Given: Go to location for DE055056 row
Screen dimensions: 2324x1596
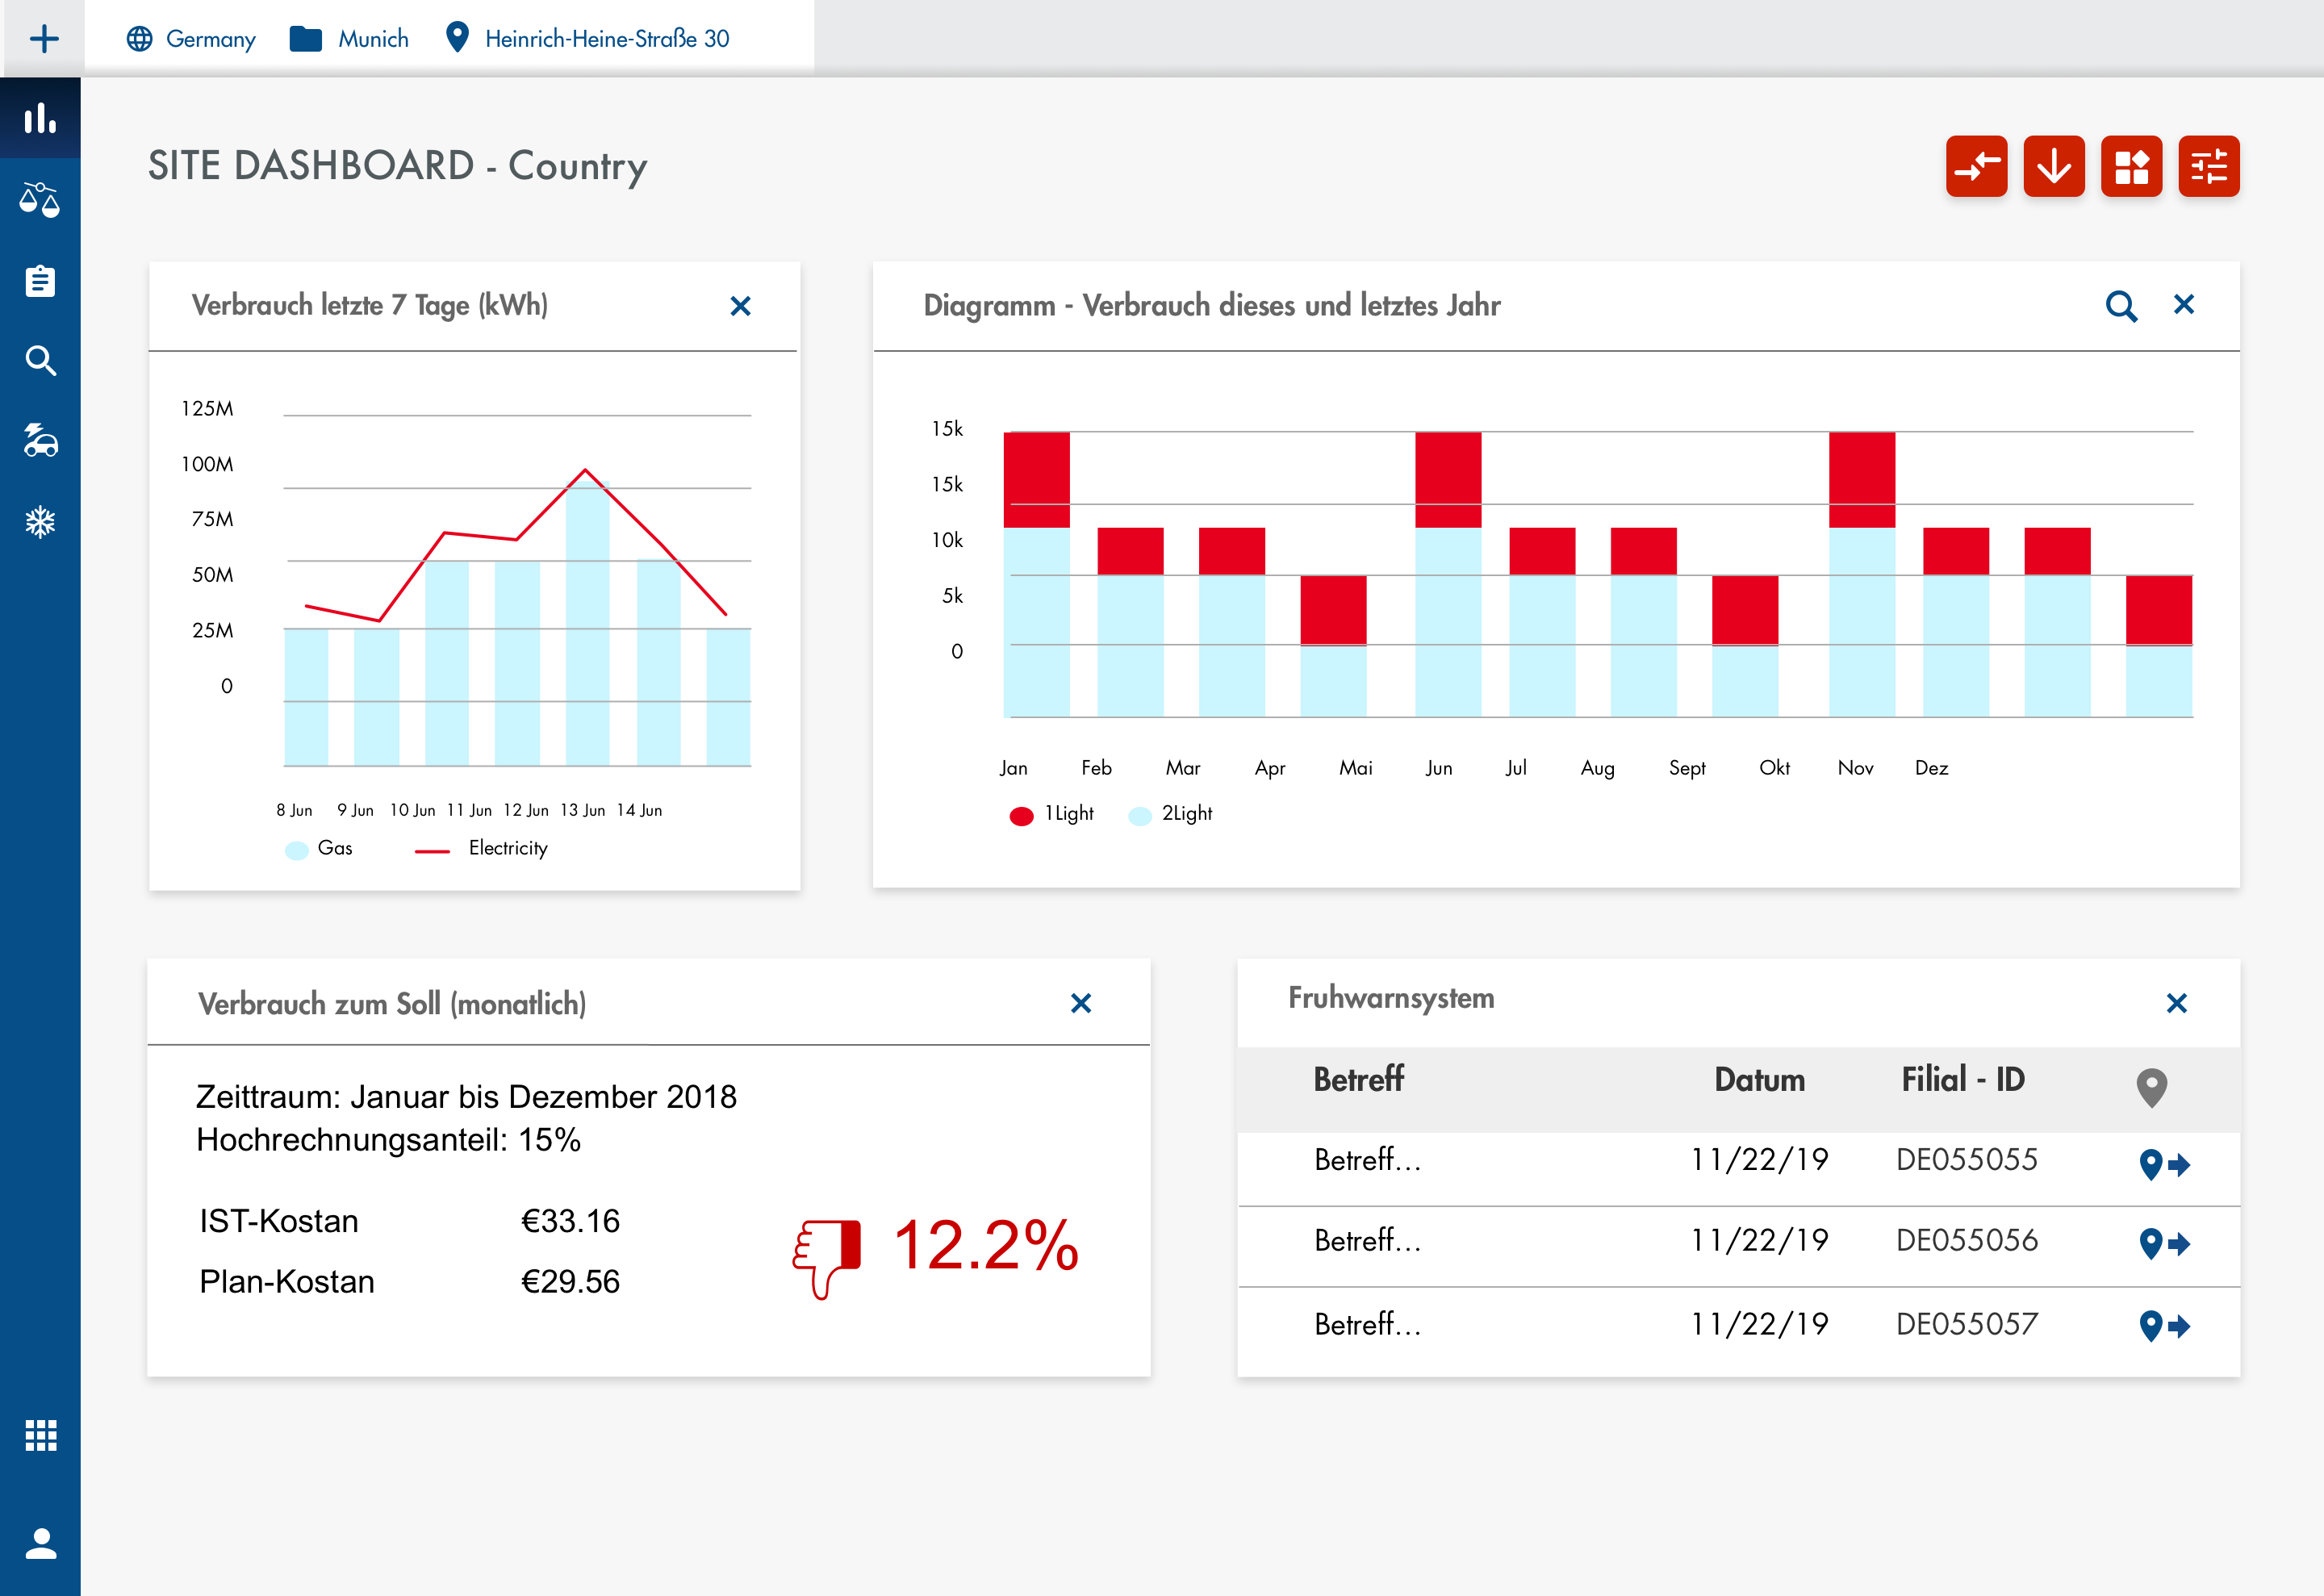Looking at the screenshot, I should click(x=2164, y=1244).
